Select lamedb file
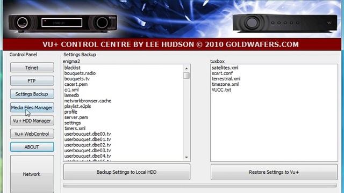 [x=71, y=95]
